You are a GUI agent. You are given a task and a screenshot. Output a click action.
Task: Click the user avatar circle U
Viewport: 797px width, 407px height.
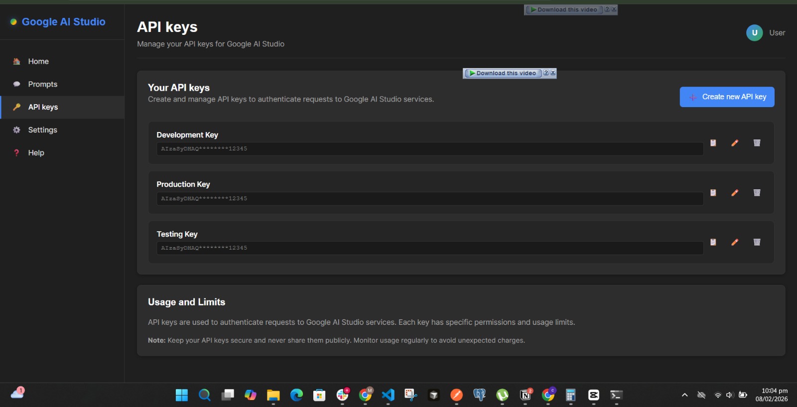pos(754,33)
